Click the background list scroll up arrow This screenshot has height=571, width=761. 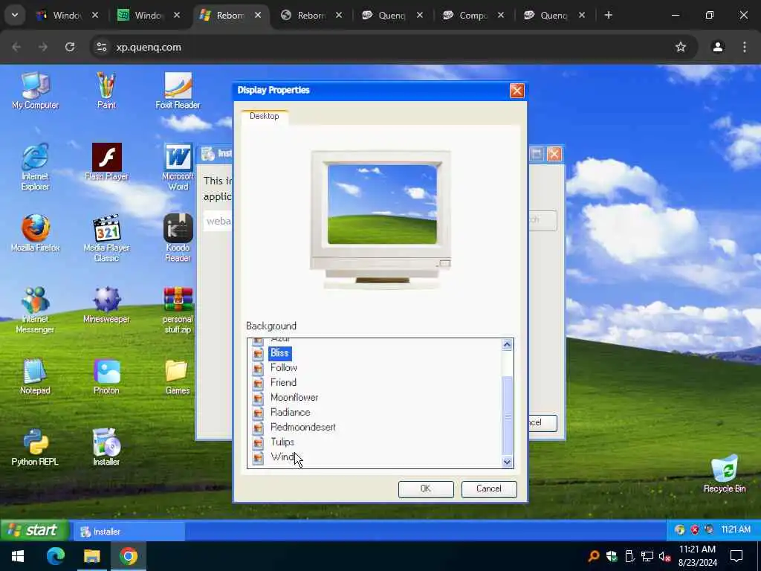point(507,345)
